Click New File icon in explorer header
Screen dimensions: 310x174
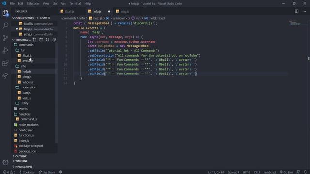click(35, 40)
